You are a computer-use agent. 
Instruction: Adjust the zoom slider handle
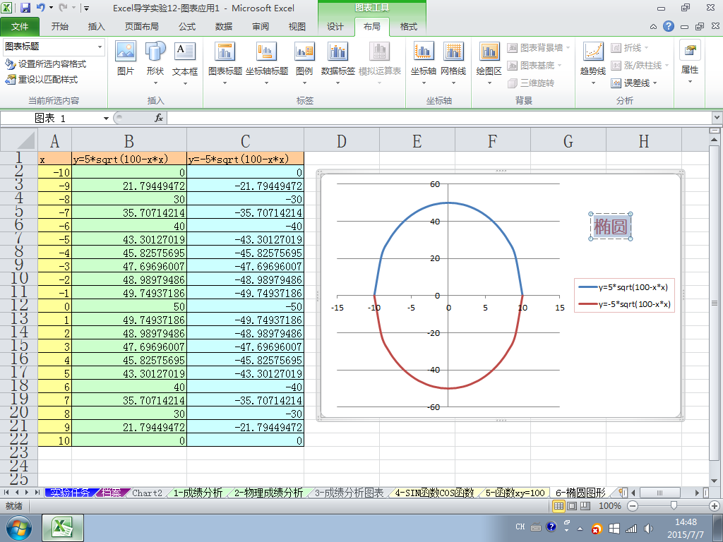674,506
